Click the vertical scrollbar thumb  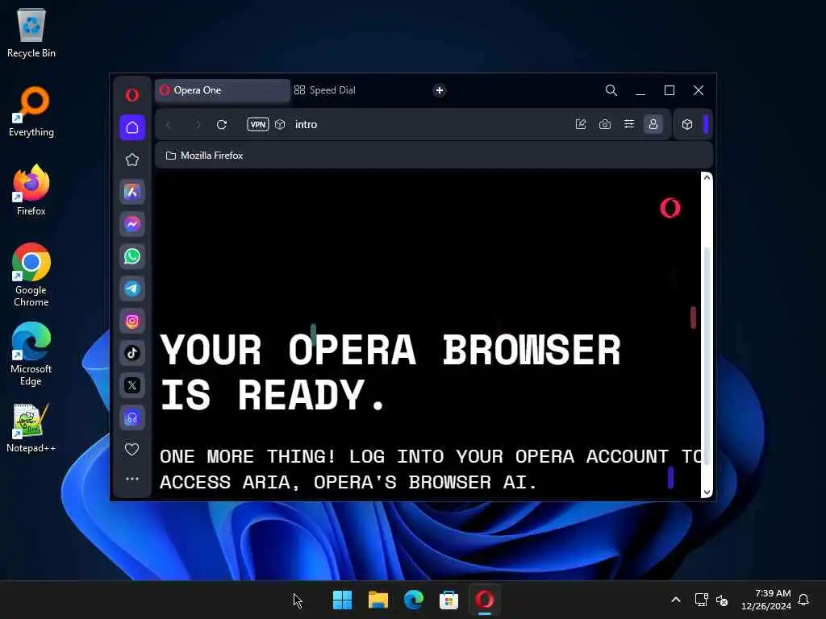[x=707, y=355]
